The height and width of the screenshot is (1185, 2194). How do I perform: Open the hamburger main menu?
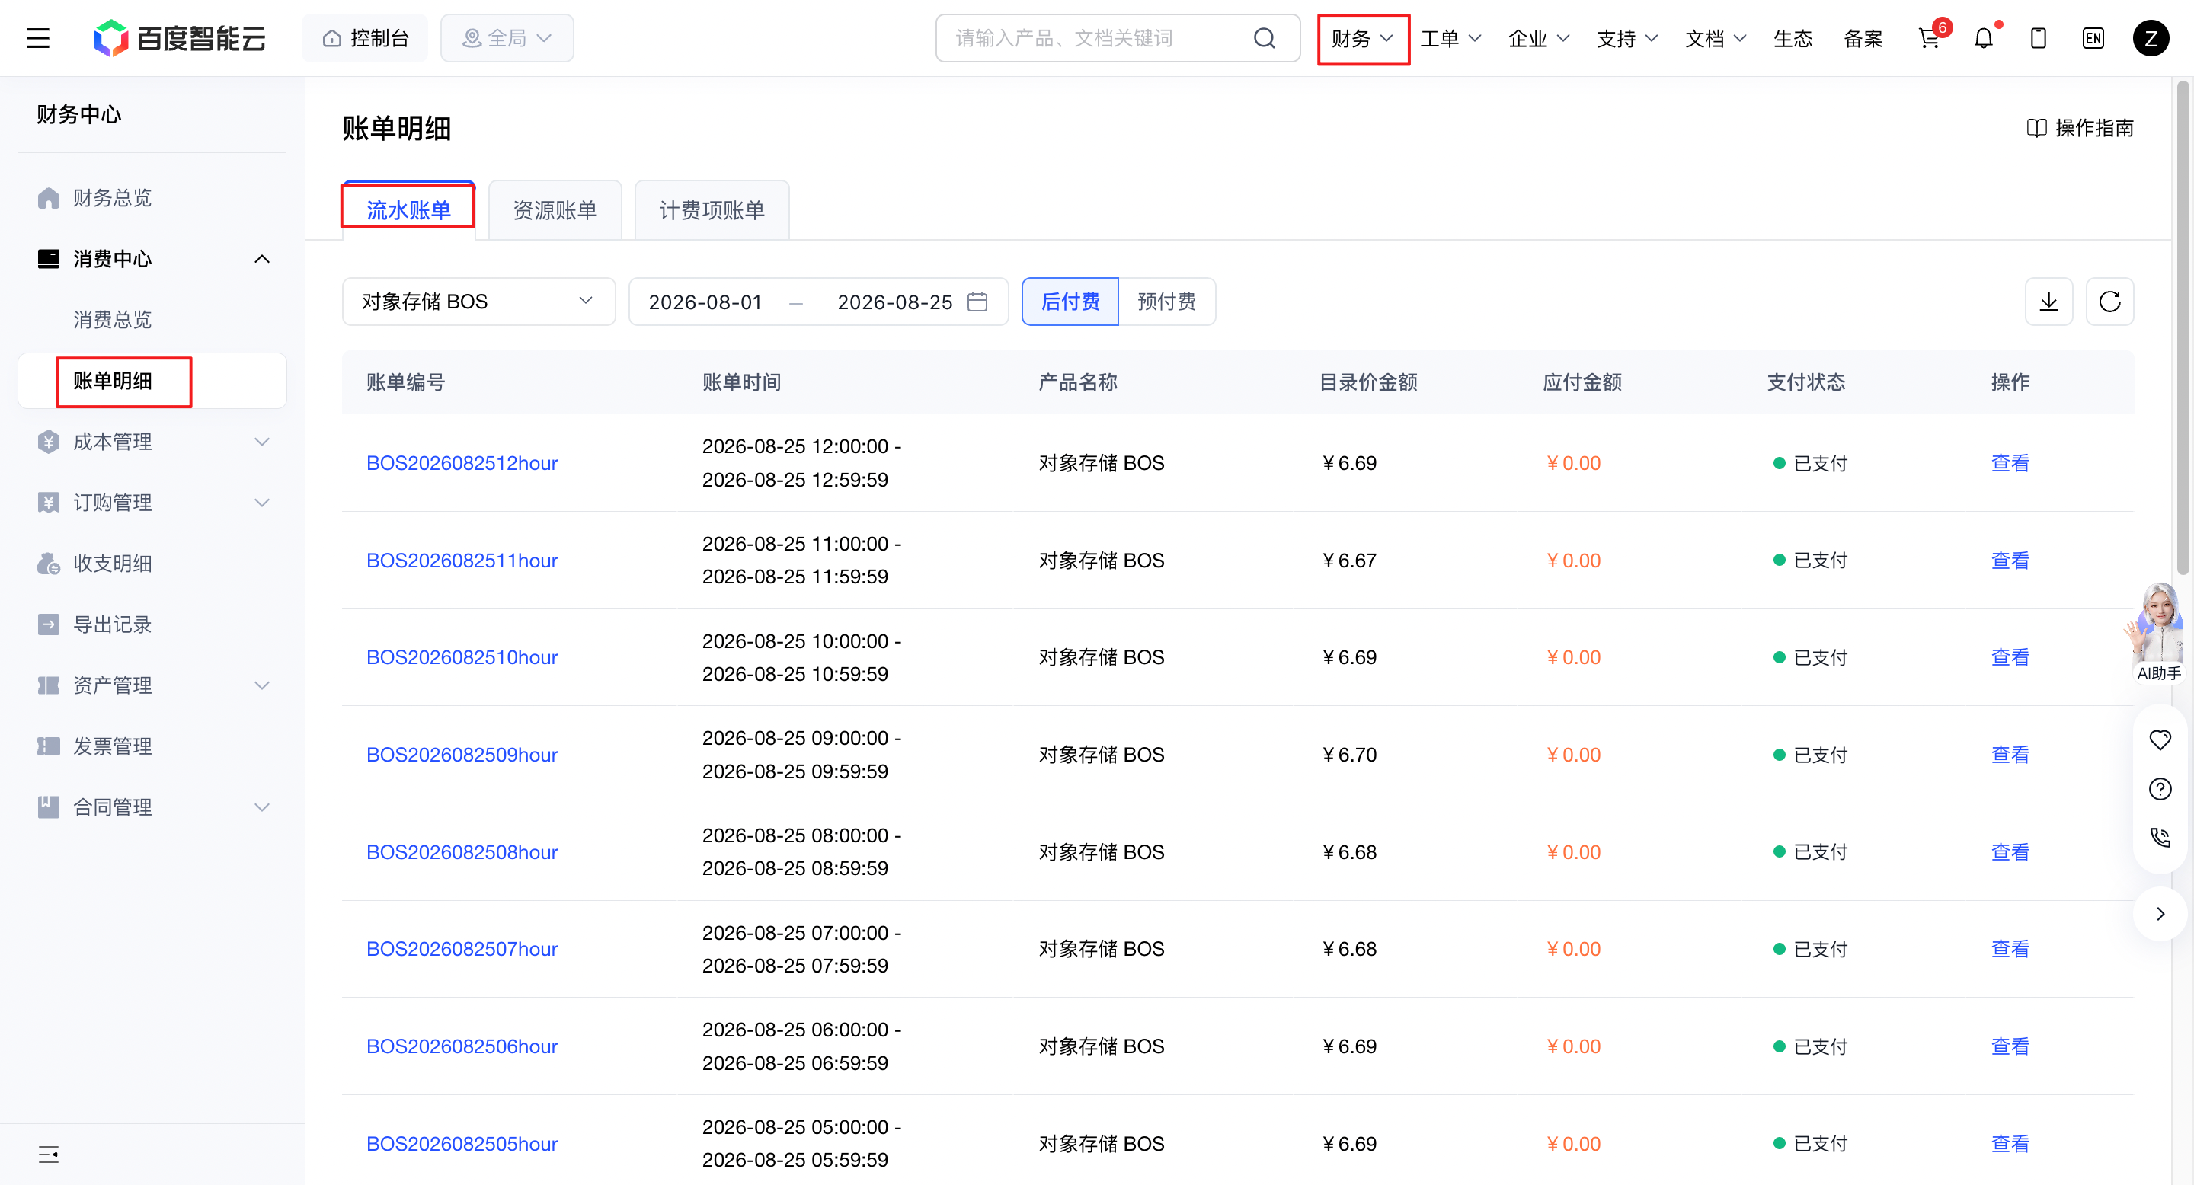(x=37, y=38)
